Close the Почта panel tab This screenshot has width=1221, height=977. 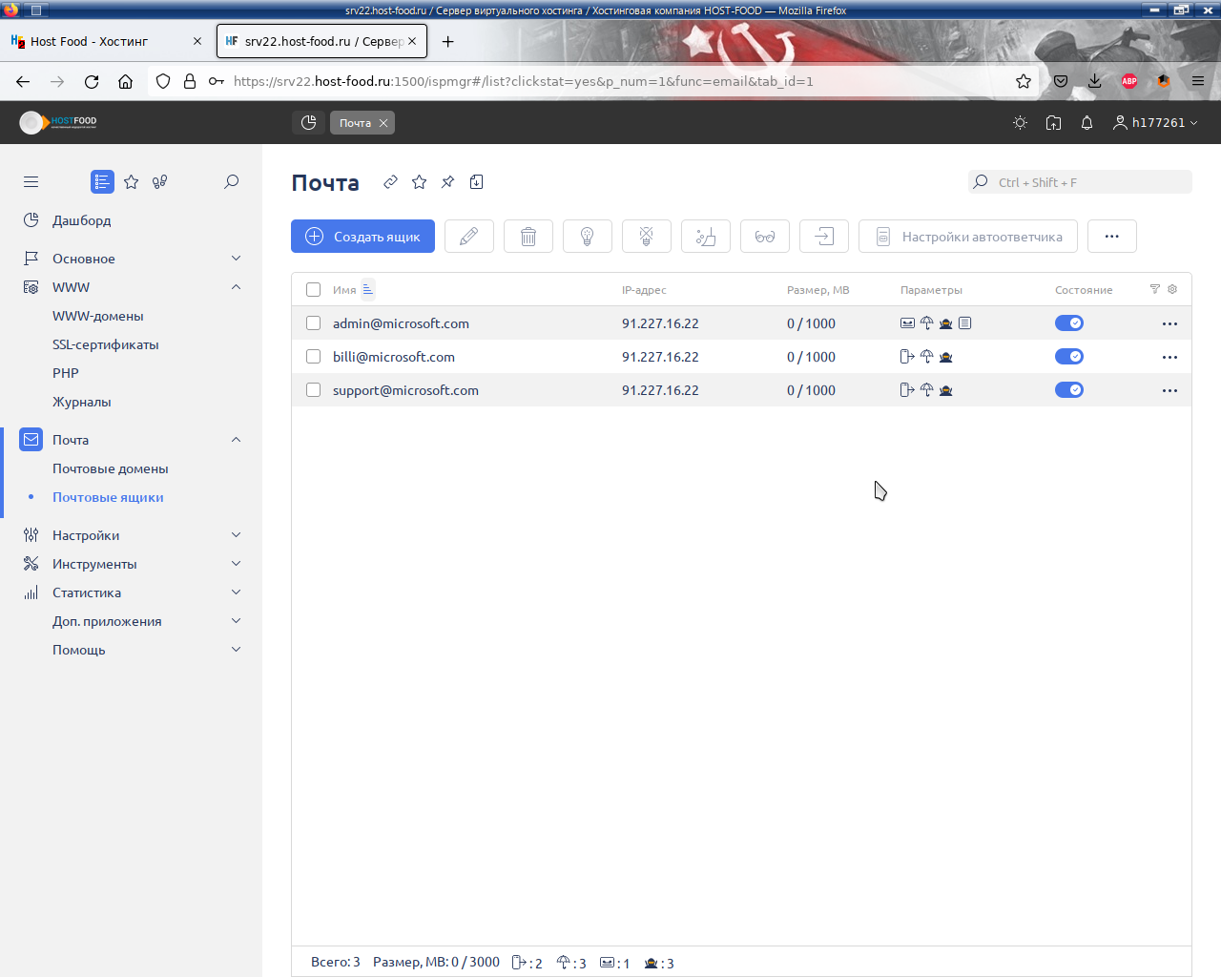(x=383, y=123)
